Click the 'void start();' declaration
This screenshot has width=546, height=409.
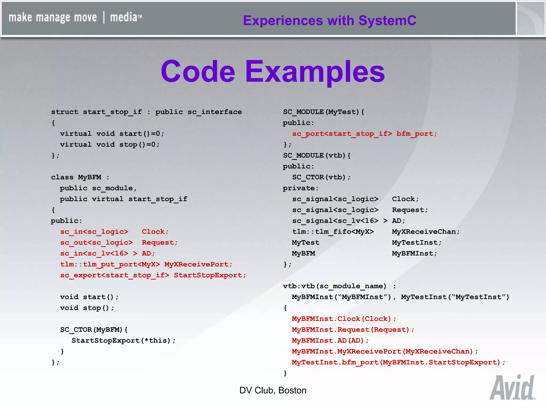89,297
